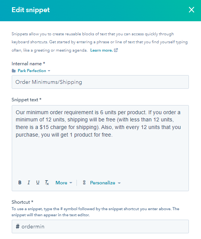Click the caret arrow after Personalize

coord(119,183)
